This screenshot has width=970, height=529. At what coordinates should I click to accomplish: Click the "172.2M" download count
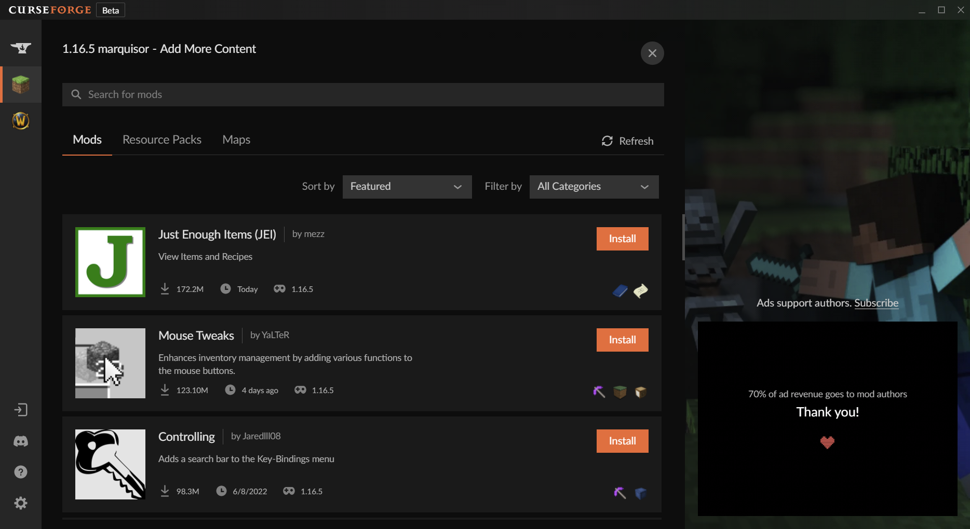coord(190,289)
